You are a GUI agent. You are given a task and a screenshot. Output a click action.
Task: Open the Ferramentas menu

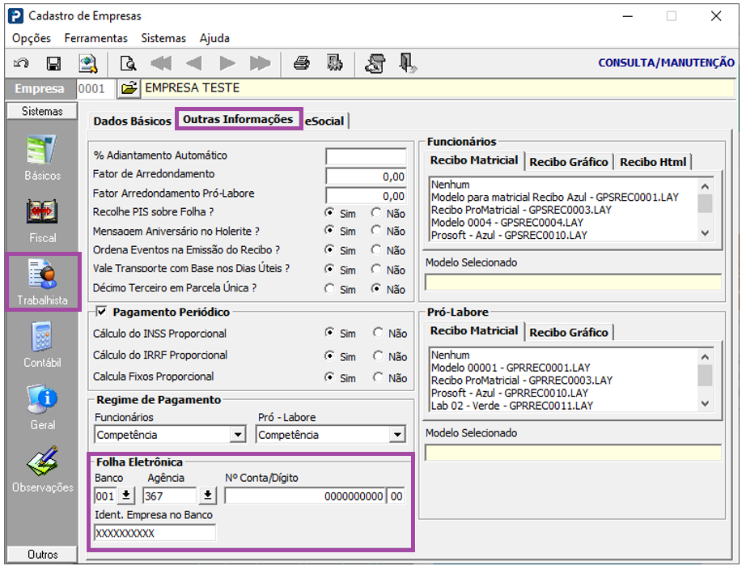[x=95, y=38]
